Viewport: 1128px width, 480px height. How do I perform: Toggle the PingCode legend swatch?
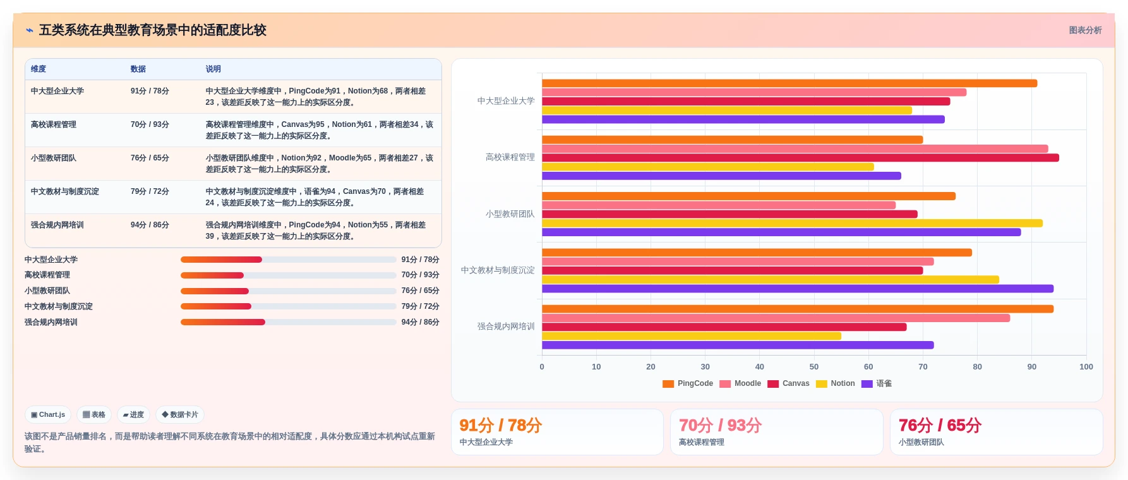tap(668, 384)
